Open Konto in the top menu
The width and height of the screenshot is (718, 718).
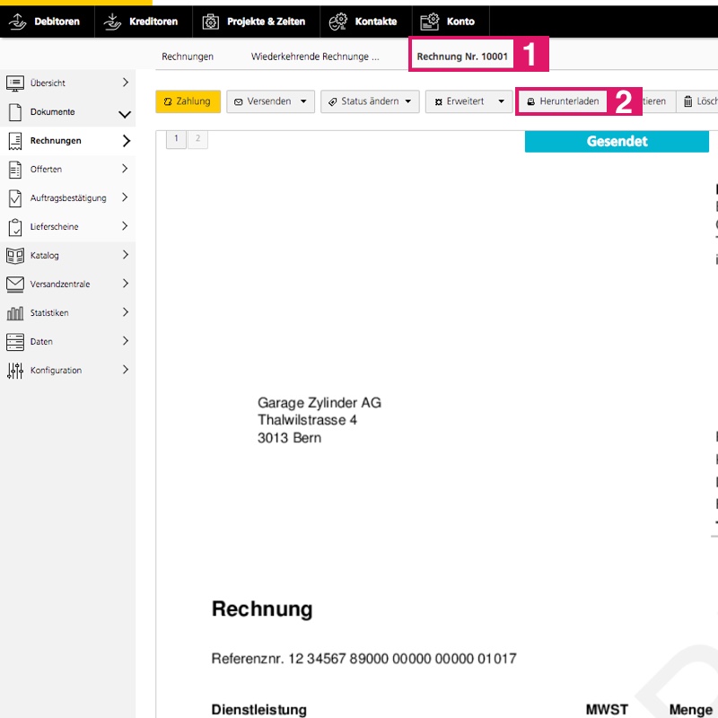(x=460, y=22)
